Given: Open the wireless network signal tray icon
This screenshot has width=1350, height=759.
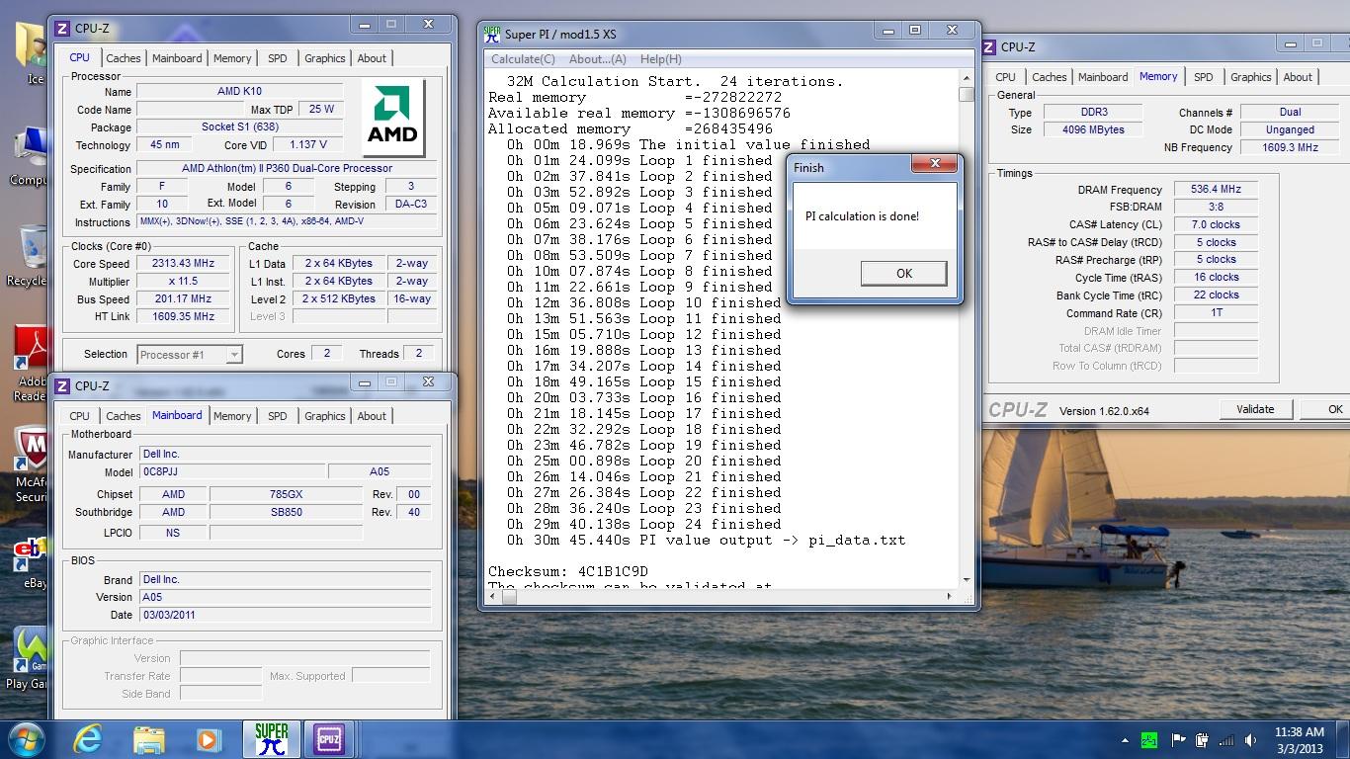Looking at the screenshot, I should point(1226,740).
